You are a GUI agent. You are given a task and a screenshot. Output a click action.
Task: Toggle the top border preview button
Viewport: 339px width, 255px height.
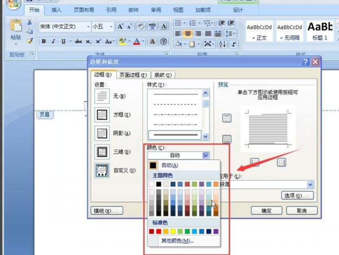click(x=227, y=118)
